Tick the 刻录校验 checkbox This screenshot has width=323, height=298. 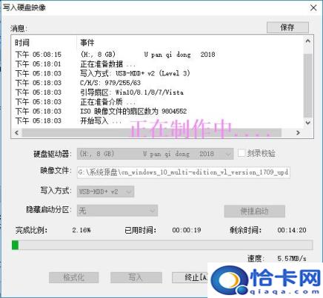[x=242, y=153]
